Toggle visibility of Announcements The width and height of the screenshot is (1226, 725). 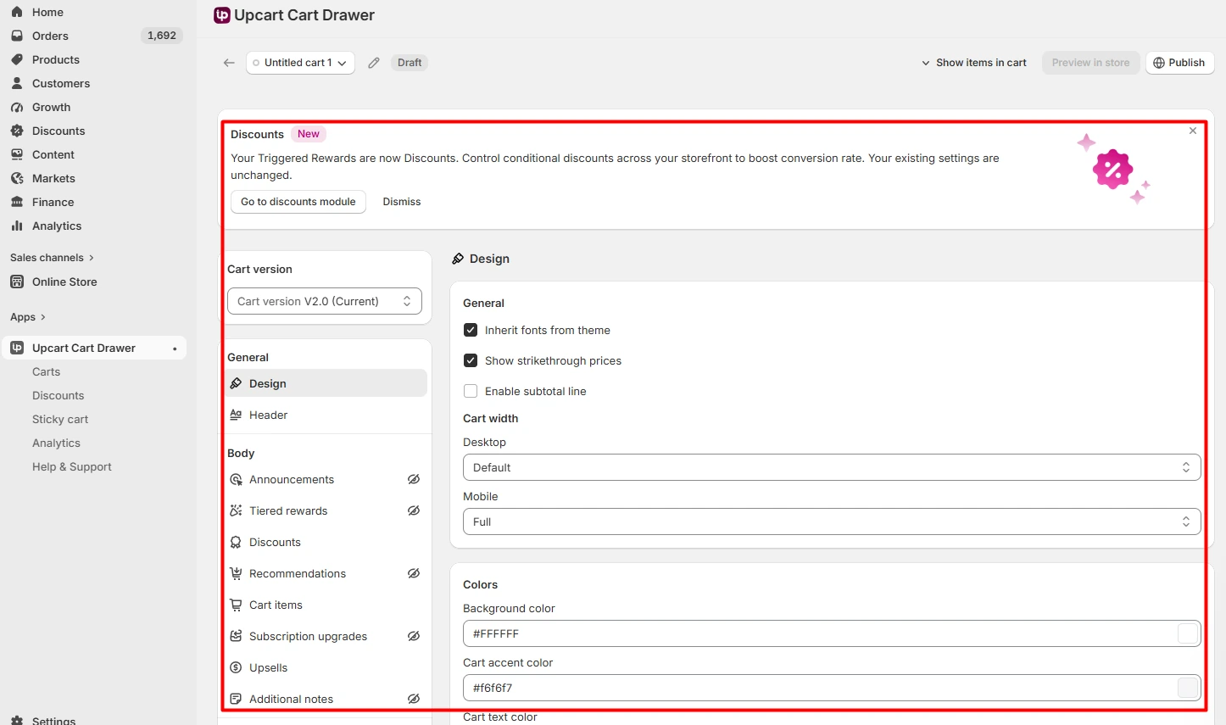414,479
